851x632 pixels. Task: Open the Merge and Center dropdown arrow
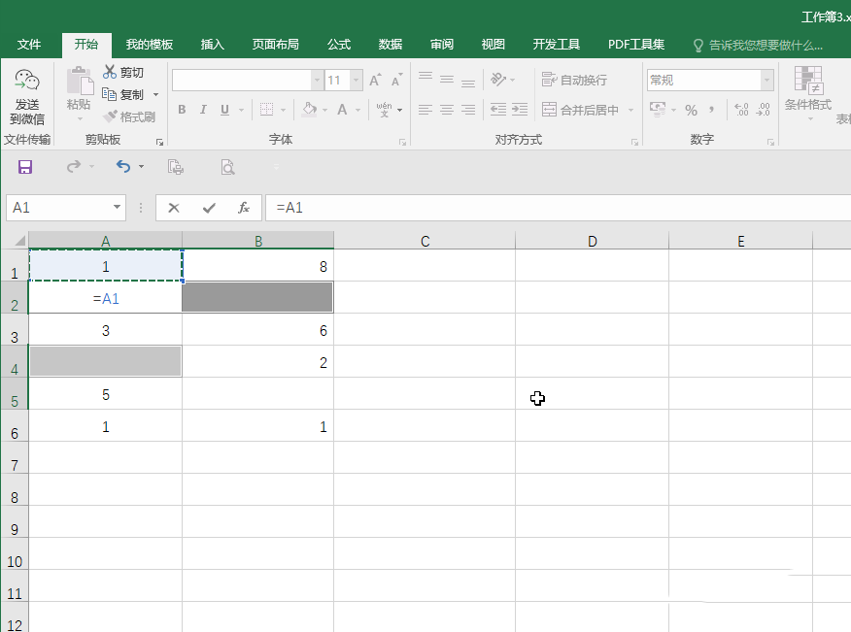[x=630, y=110]
